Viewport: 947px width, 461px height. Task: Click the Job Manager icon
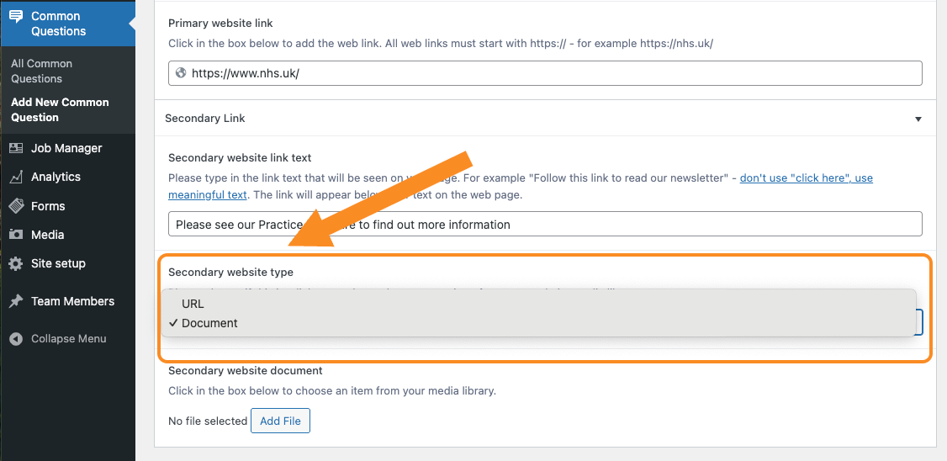click(x=16, y=148)
